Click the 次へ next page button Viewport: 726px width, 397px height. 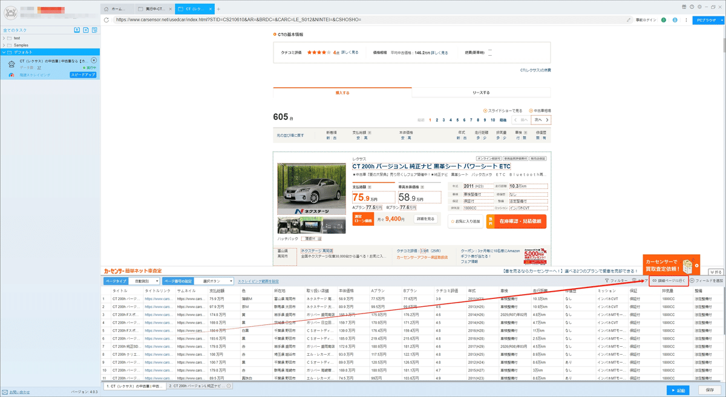541,120
